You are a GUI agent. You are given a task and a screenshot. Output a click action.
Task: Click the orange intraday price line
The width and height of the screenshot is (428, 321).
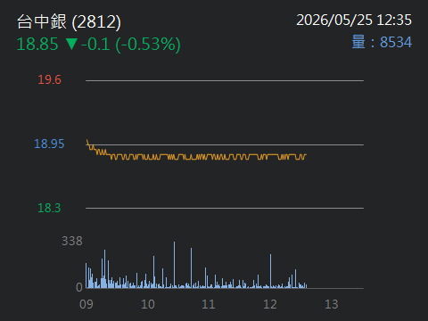(x=196, y=157)
